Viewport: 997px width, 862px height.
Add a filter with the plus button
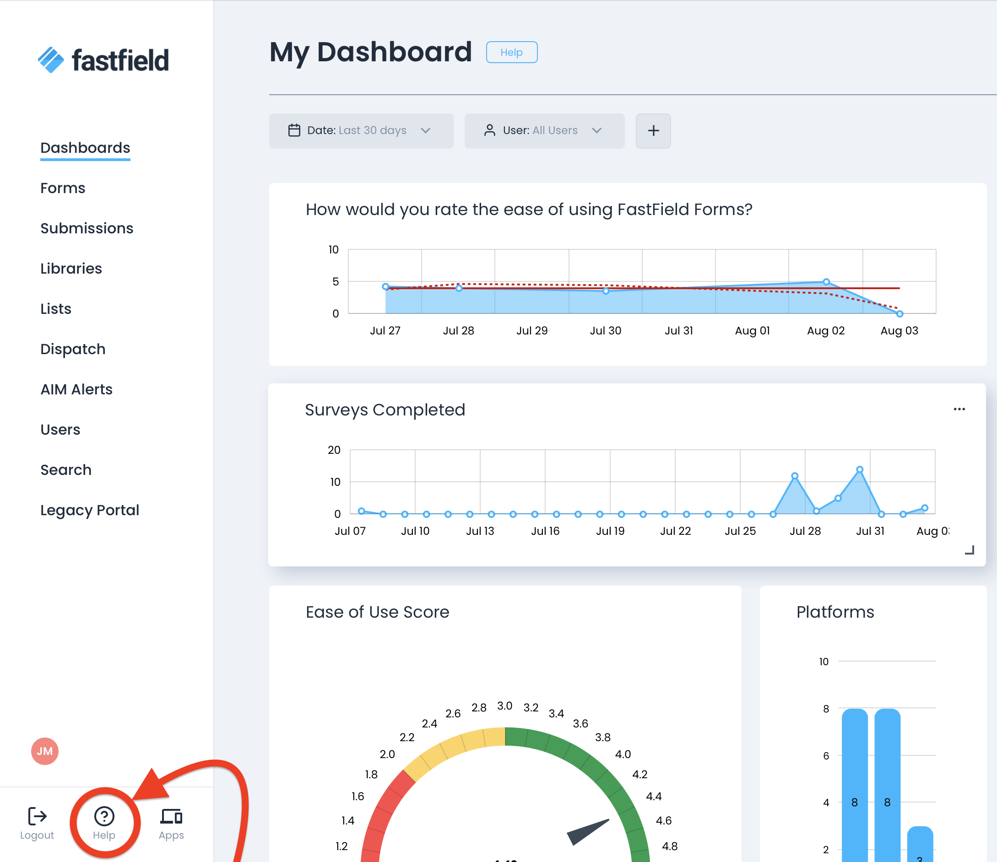point(653,130)
